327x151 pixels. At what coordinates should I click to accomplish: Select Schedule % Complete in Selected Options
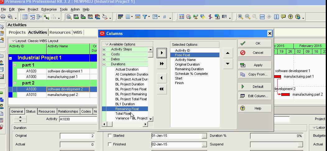[x=191, y=74]
